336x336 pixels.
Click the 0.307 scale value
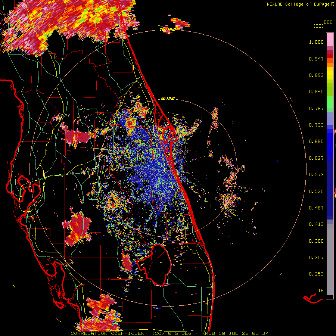pyautogui.click(x=316, y=258)
